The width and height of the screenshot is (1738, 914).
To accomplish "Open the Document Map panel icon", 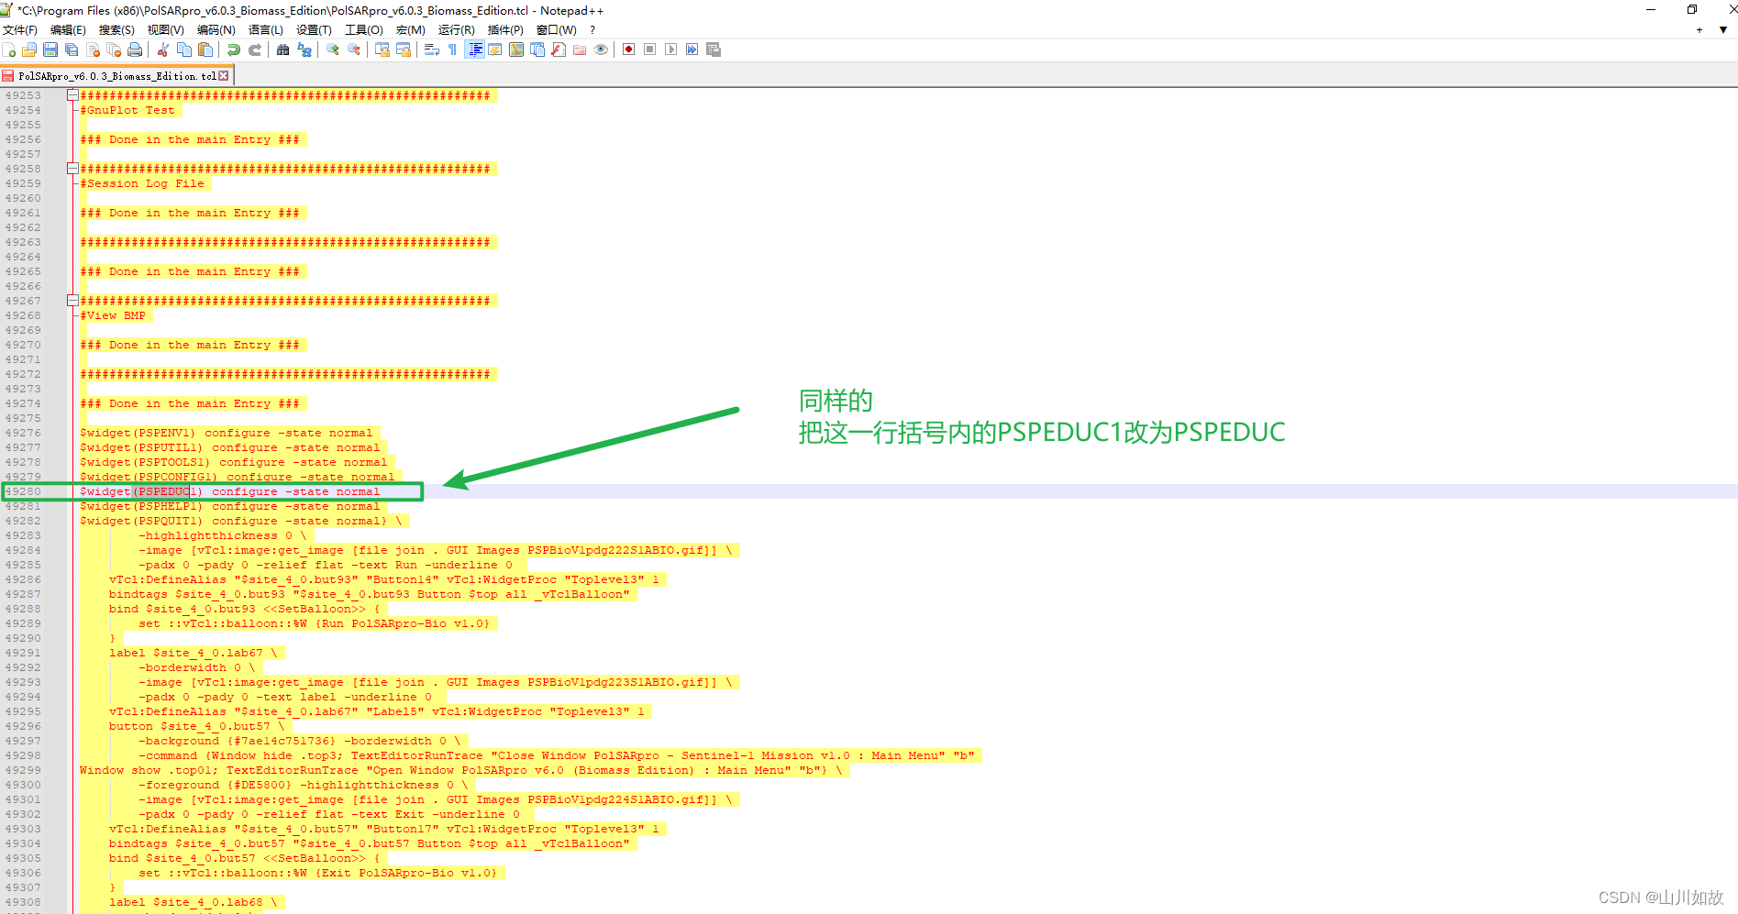I will (x=516, y=50).
